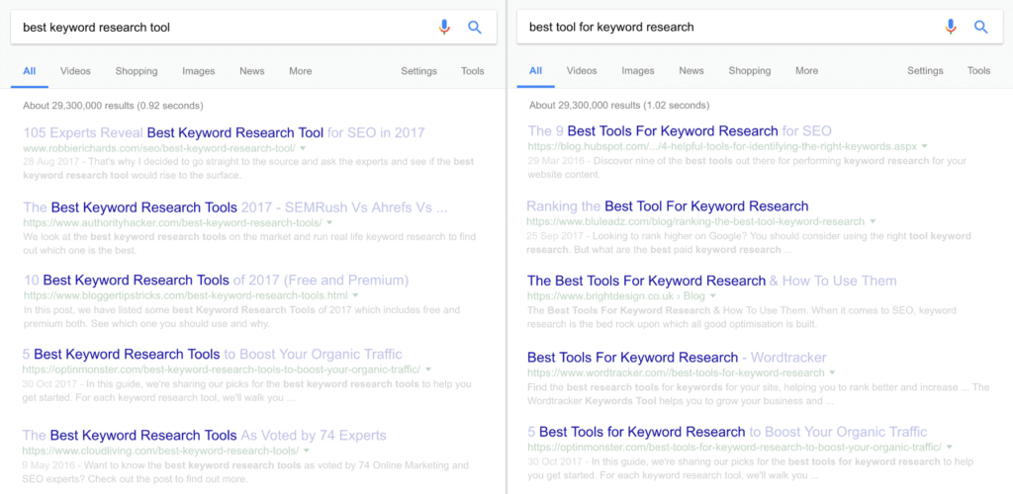Viewport: 1013px width, 494px height.
Task: Expand the arrow beside the robbierichards.com URL
Action: (303, 148)
